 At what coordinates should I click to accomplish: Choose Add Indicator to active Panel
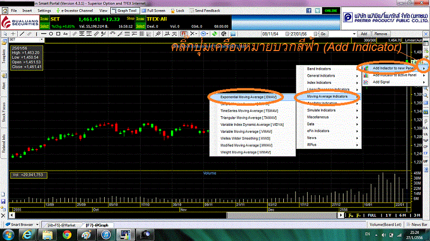tap(395, 75)
